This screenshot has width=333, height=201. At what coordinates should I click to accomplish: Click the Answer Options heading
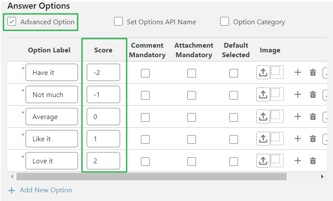pyautogui.click(x=39, y=6)
